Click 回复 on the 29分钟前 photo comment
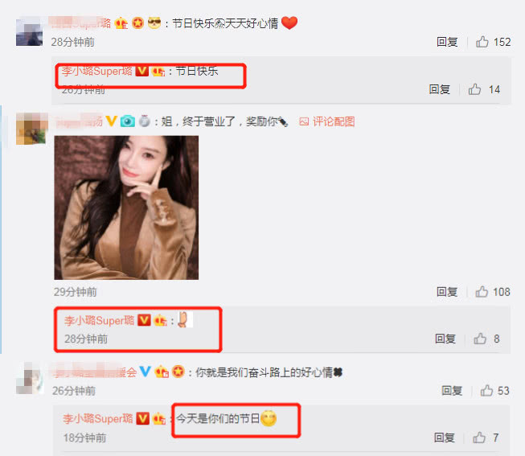The height and width of the screenshot is (456, 525). 447,292
